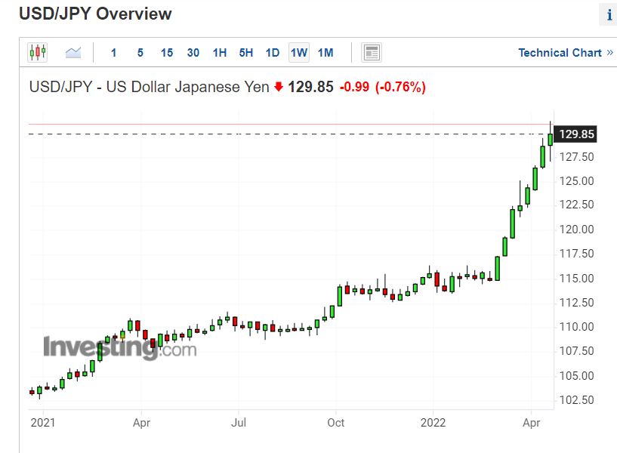
Task: Select the 1D timeframe
Action: point(273,52)
